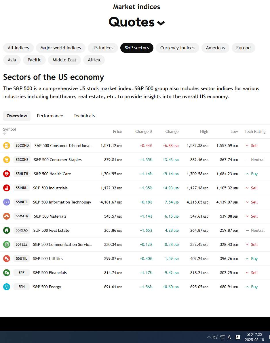Click the Market indices heading
This screenshot has height=343, width=270.
[136, 7]
